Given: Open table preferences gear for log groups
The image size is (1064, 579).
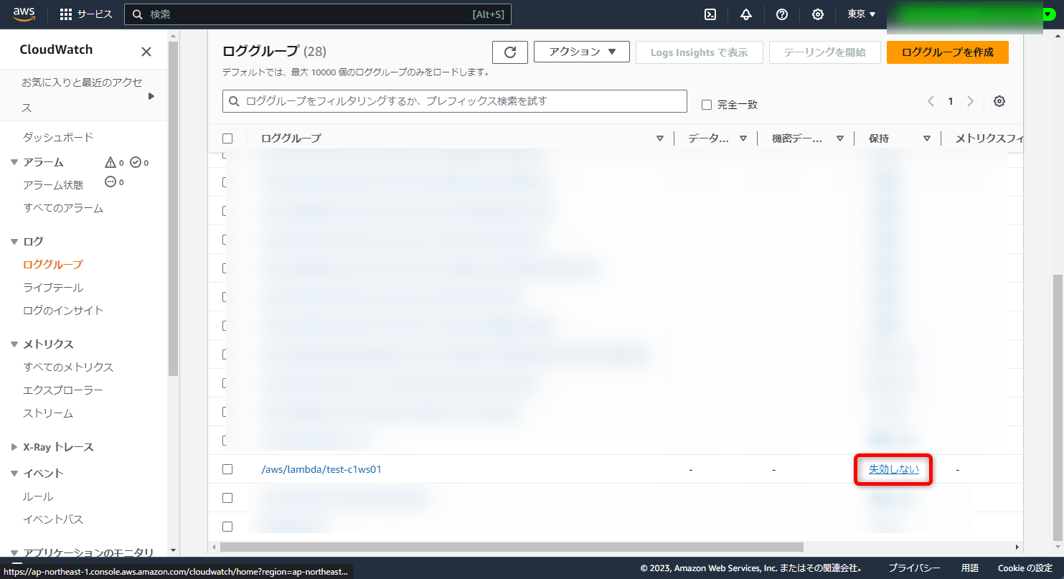Looking at the screenshot, I should click(999, 101).
